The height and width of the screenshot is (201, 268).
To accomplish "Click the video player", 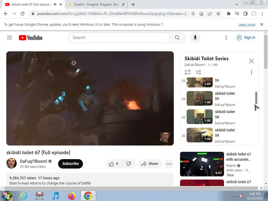I will (x=90, y=98).
